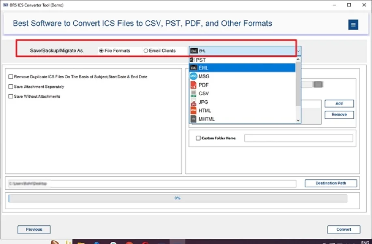The height and width of the screenshot is (244, 372).
Task: Select the Email Clients radio button
Action: click(x=145, y=50)
